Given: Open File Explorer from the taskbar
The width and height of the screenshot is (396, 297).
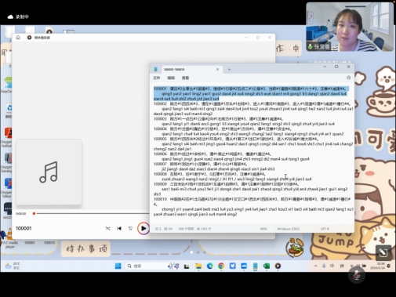Looking at the screenshot, I should tap(198, 266).
